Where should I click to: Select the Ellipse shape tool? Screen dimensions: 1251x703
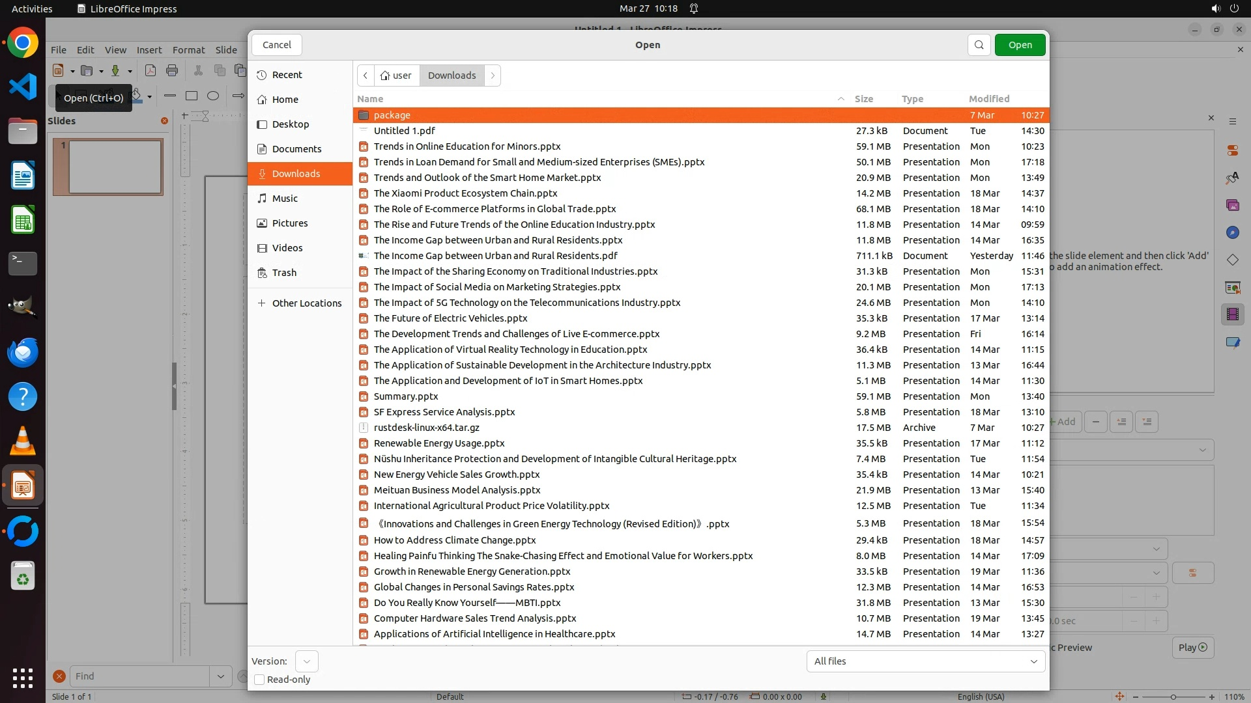click(x=213, y=96)
